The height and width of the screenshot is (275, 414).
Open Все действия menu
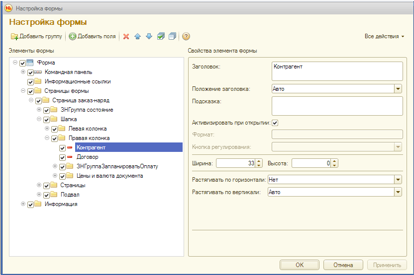(384, 36)
